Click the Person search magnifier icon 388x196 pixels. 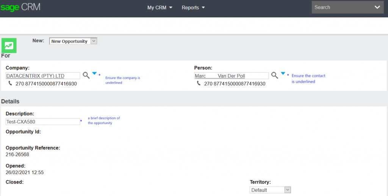275,75
